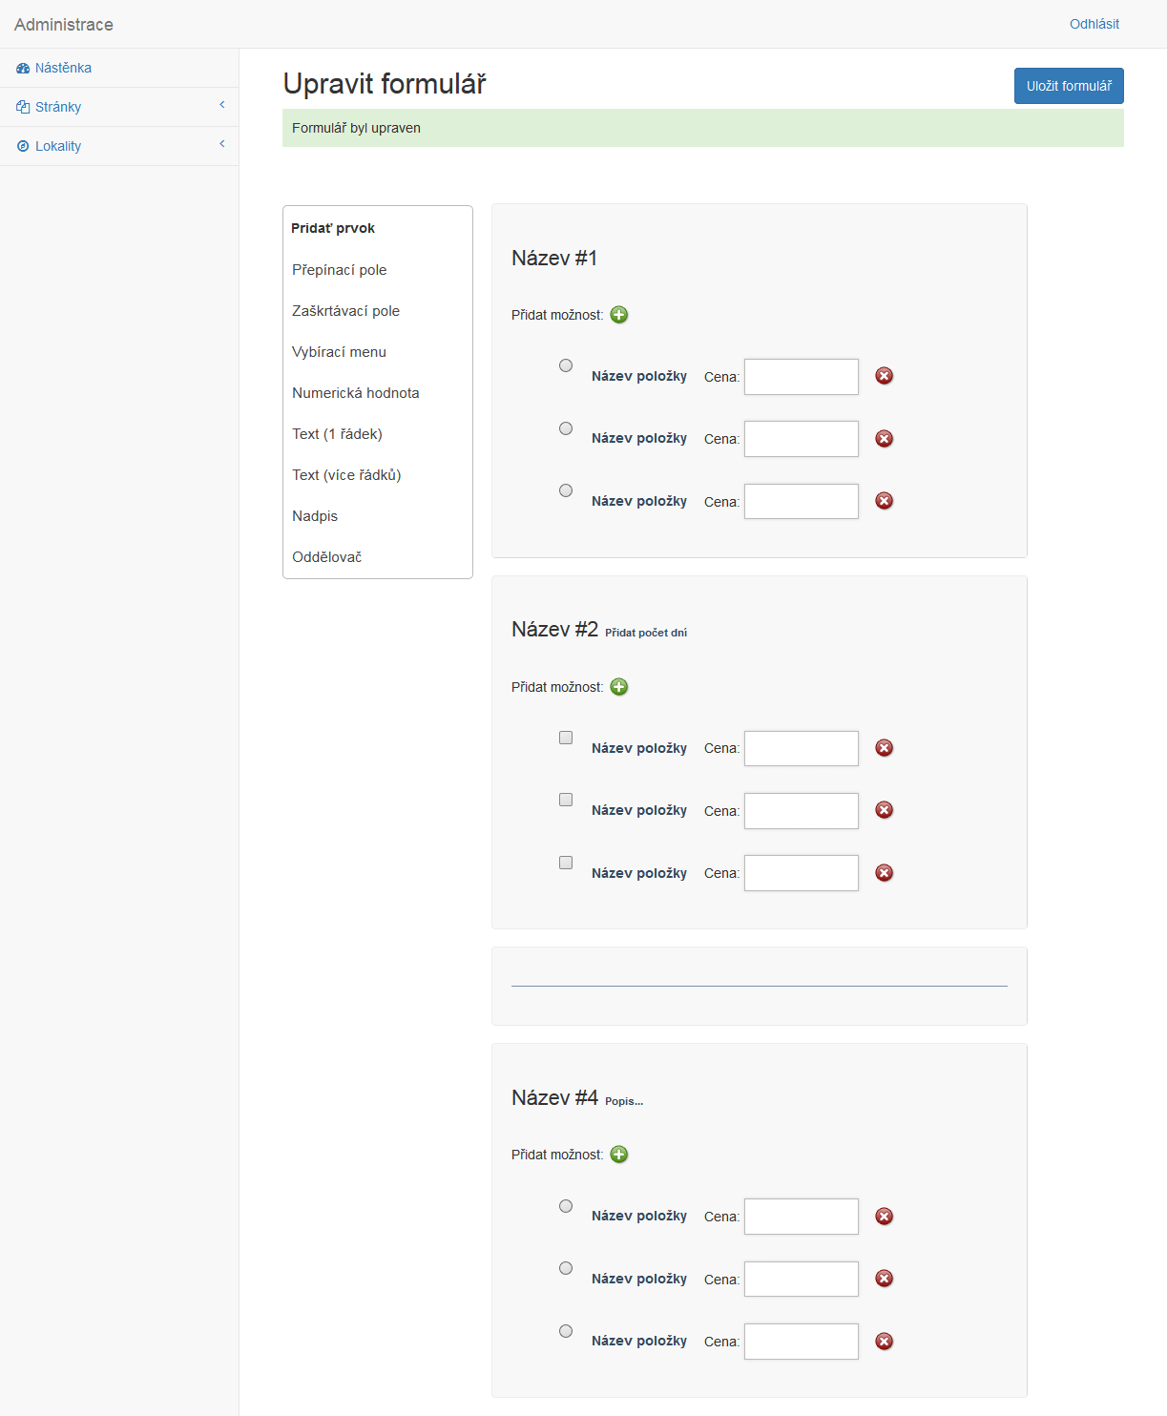
Task: Click the Odhlásit logout link
Action: pos(1094,24)
